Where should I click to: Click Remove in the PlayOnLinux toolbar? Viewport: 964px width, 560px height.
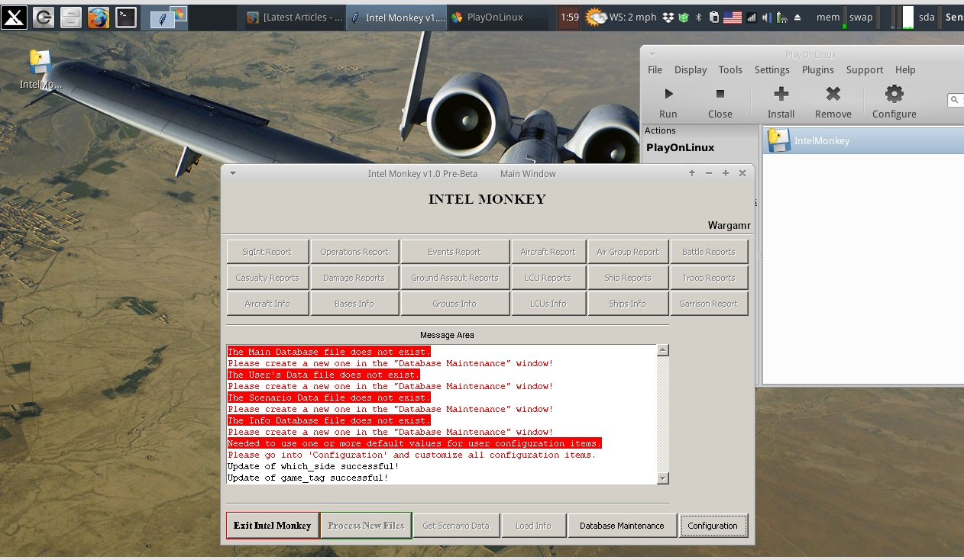coord(833,101)
